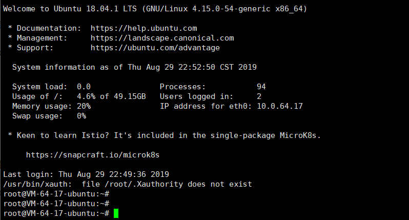
Task: Click the System information date line
Action: [134, 67]
